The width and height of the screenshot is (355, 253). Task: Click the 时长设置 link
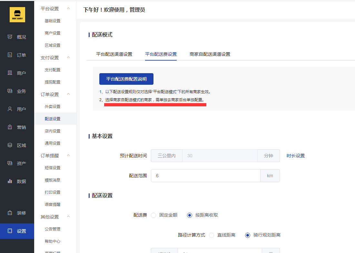[295, 156]
